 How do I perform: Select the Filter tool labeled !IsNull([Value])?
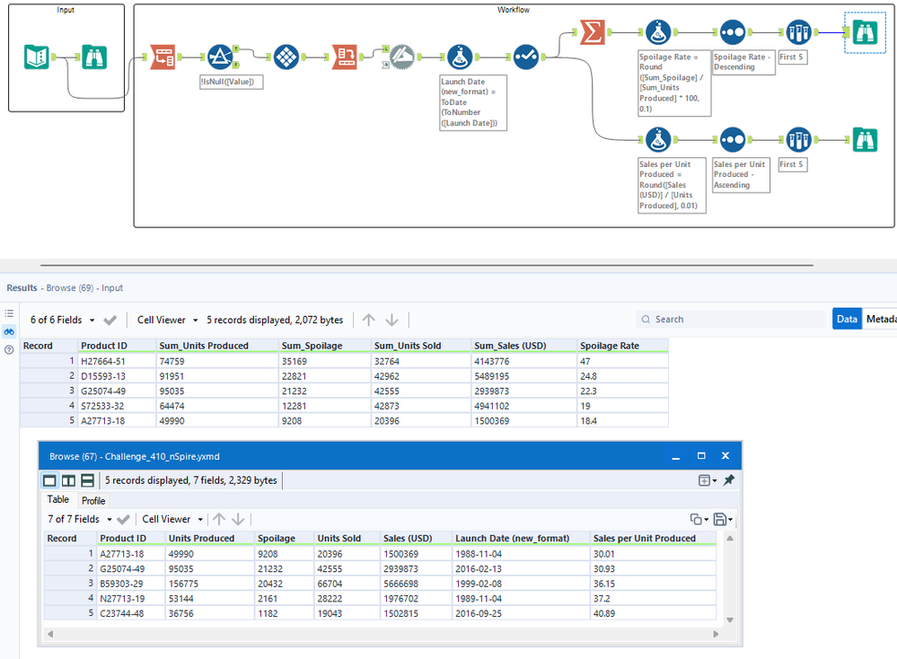[x=221, y=57]
